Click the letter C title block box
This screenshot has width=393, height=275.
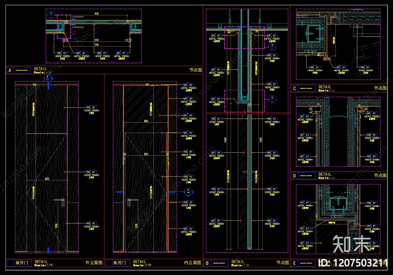tap(294, 89)
